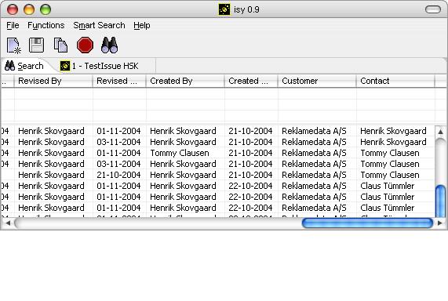Image resolution: width=448 pixels, height=301 pixels.
Task: Click the yellow minimize window button
Action: pyautogui.click(x=29, y=9)
